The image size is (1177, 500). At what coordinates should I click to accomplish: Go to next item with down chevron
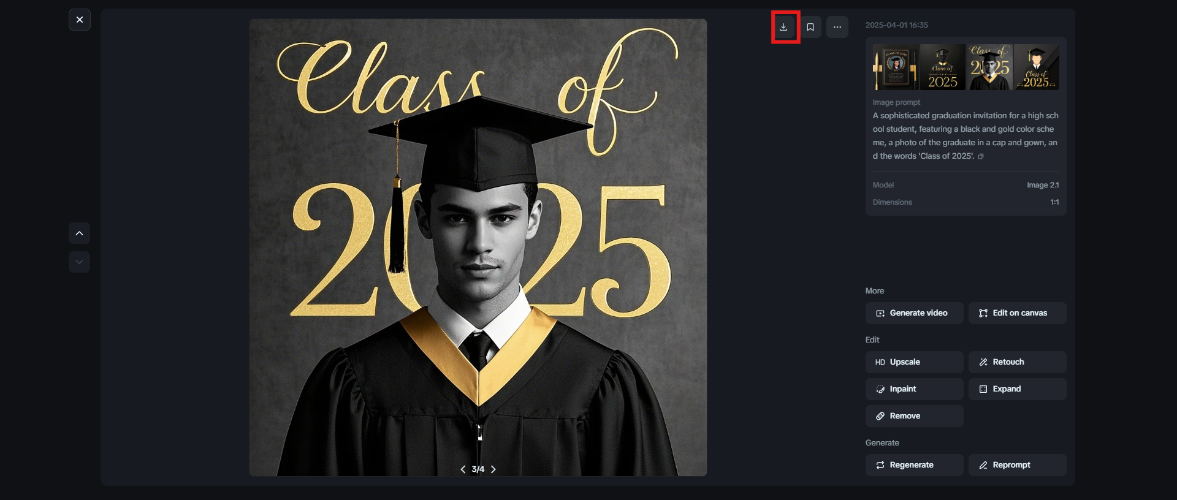(79, 262)
